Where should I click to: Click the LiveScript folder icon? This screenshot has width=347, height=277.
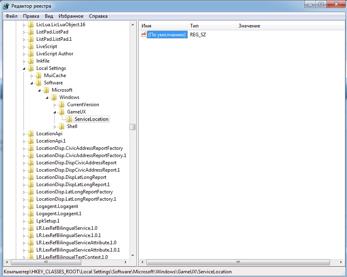point(31,46)
